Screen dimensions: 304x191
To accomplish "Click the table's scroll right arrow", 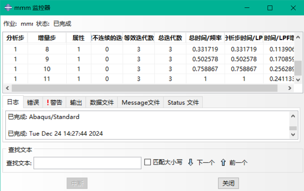I will point(290,88).
